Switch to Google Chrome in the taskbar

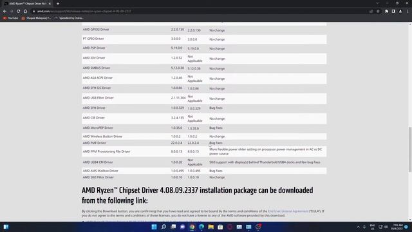click(x=192, y=227)
